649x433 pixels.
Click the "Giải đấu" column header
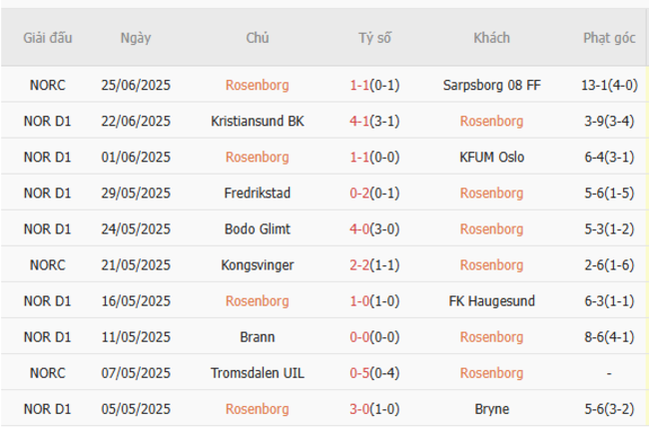pos(48,38)
